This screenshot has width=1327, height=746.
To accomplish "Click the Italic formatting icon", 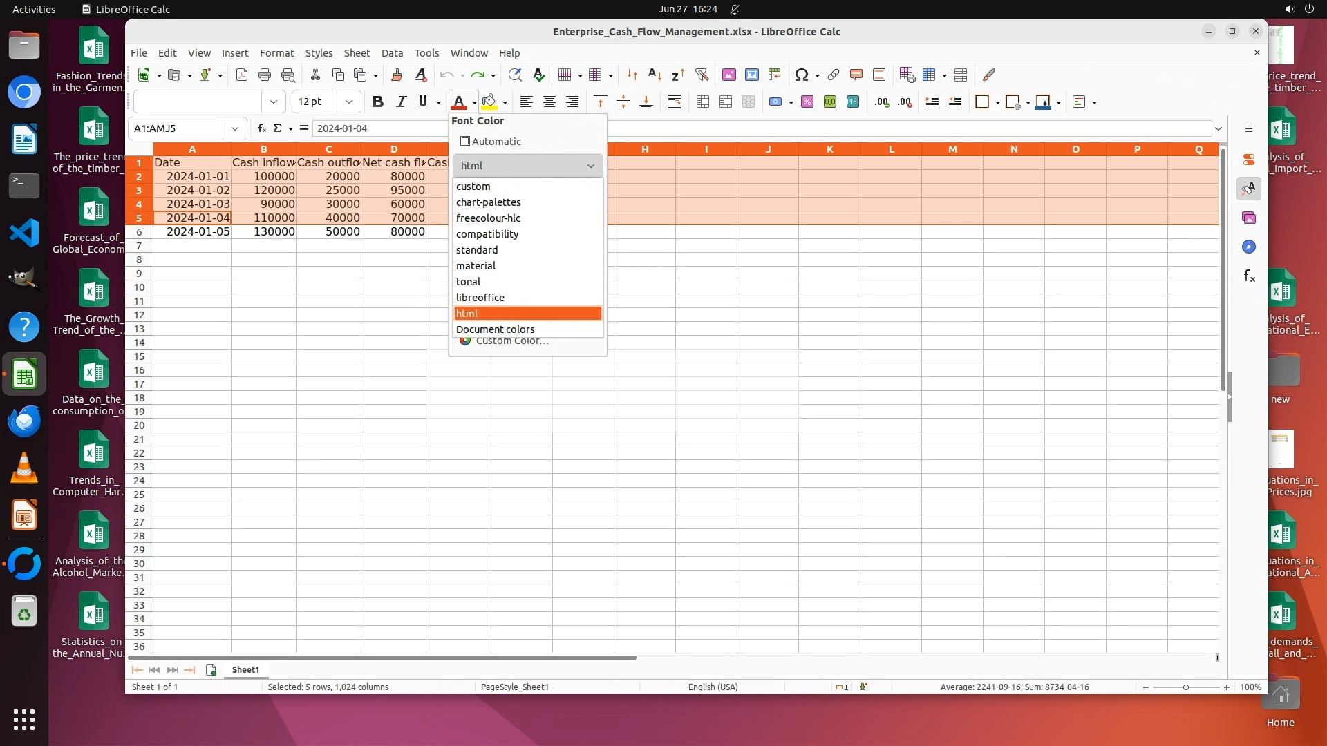I will [401, 102].
